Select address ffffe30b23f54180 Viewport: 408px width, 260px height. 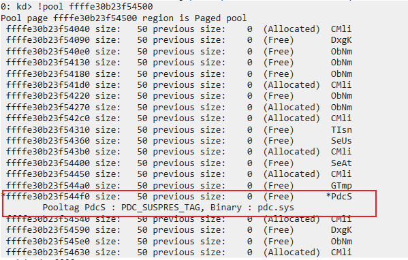(48, 74)
